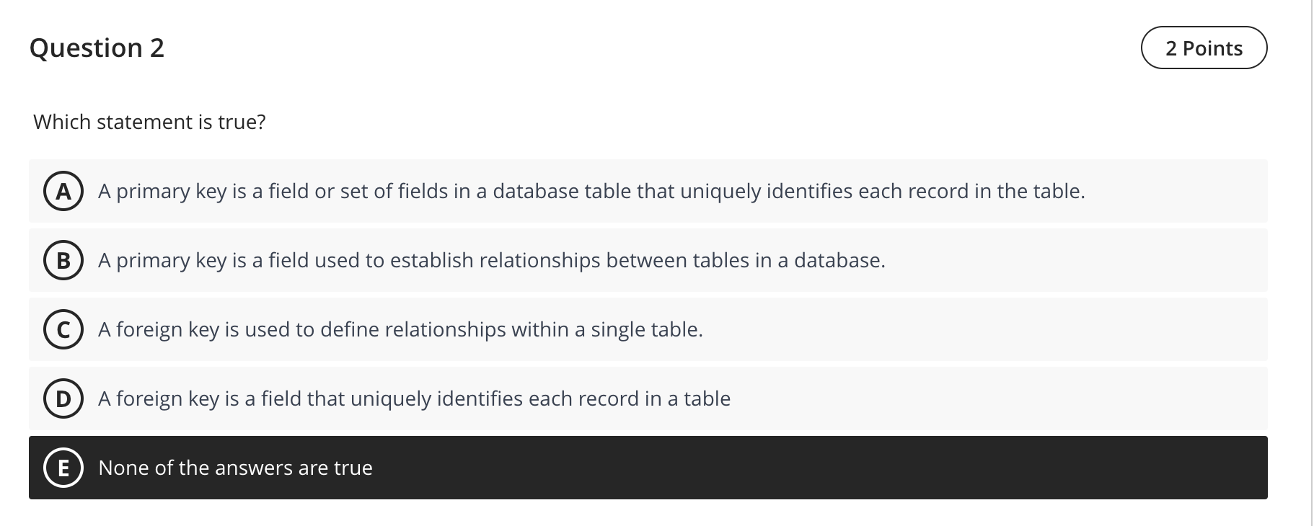Viewport: 1314px width, 526px height.
Task: Click the Question 2 heading
Action: 97,48
